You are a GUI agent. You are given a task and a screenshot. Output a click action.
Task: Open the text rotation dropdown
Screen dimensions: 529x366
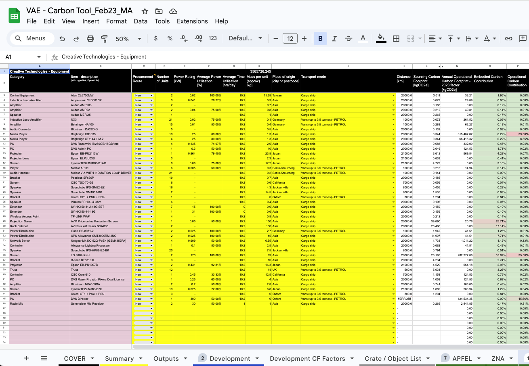pos(490,38)
